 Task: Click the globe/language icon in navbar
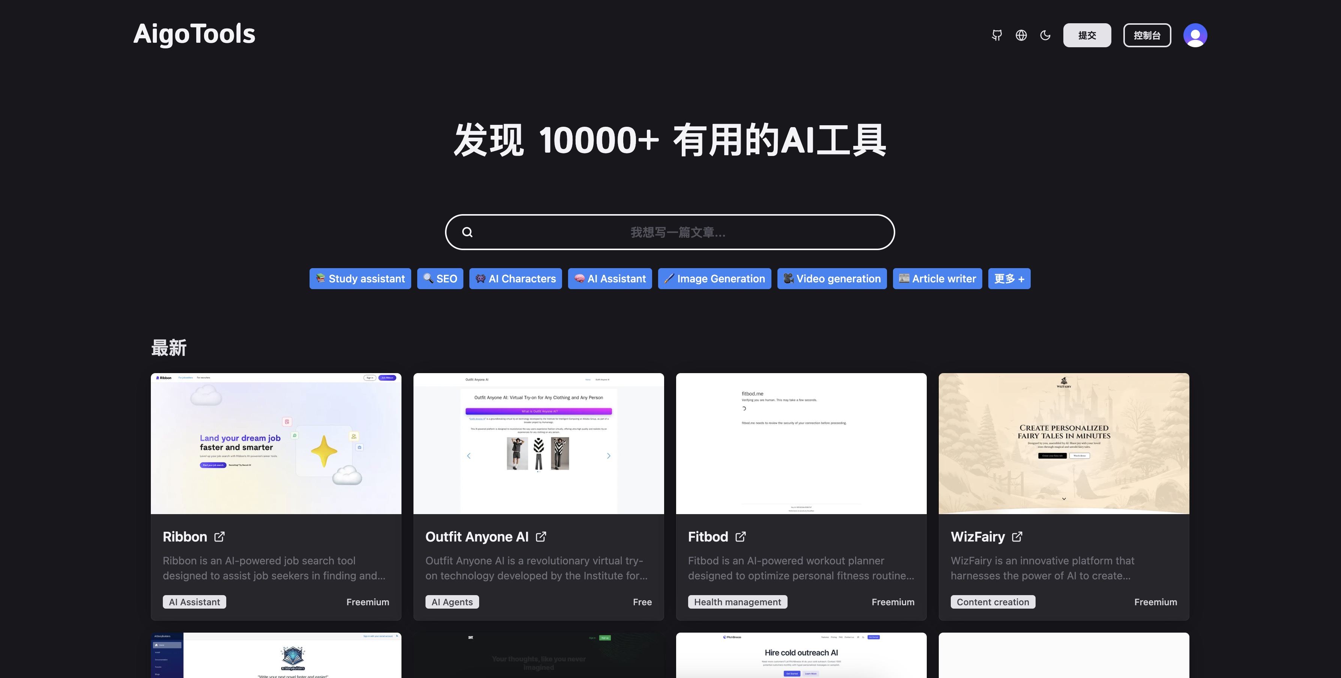[1021, 34]
